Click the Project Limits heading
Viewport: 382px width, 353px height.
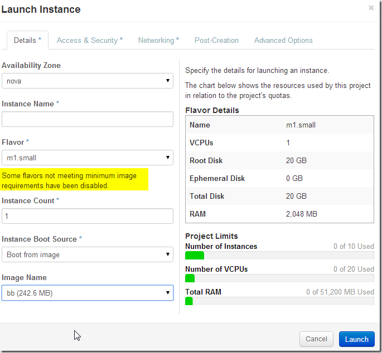(211, 236)
